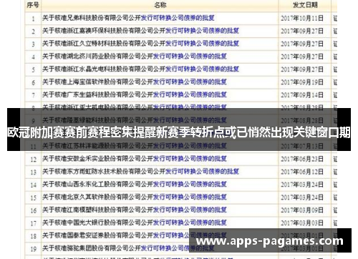Open the 浙江水晶光电科技 approval link
Viewport: 358px width, 259px height.
[141, 69]
